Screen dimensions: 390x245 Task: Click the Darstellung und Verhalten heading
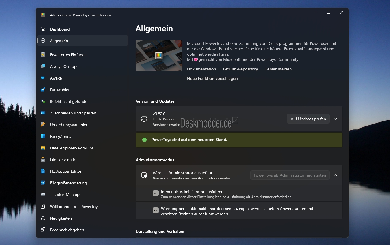tap(160, 231)
